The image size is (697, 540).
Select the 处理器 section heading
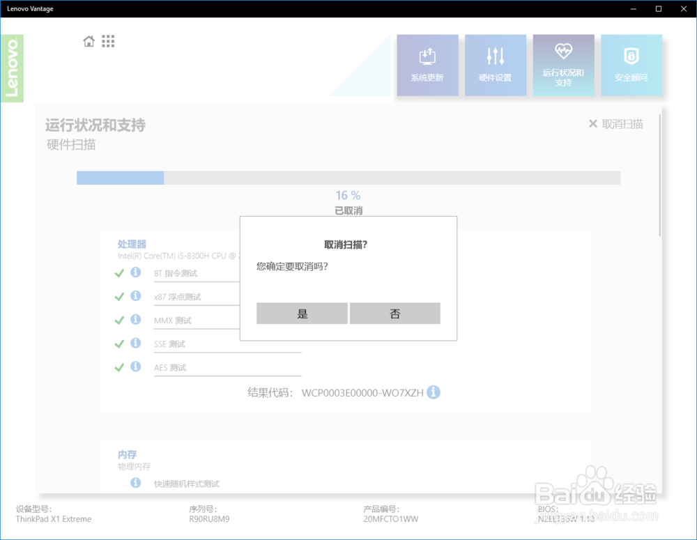132,244
